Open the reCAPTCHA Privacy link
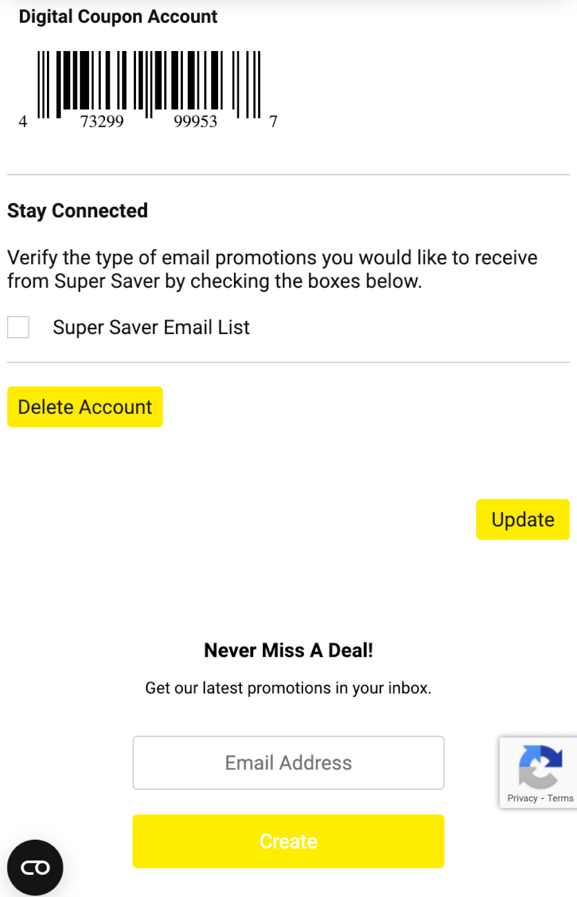 tap(522, 798)
